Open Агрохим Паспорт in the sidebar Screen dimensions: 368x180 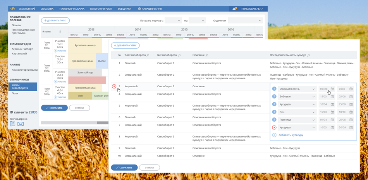(22, 49)
